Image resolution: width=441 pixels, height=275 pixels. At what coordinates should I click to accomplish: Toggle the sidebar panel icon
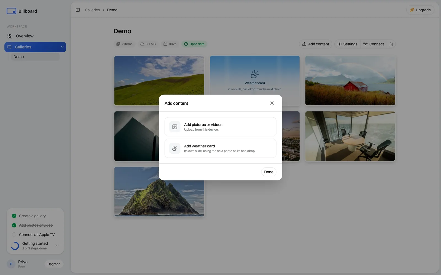78,10
